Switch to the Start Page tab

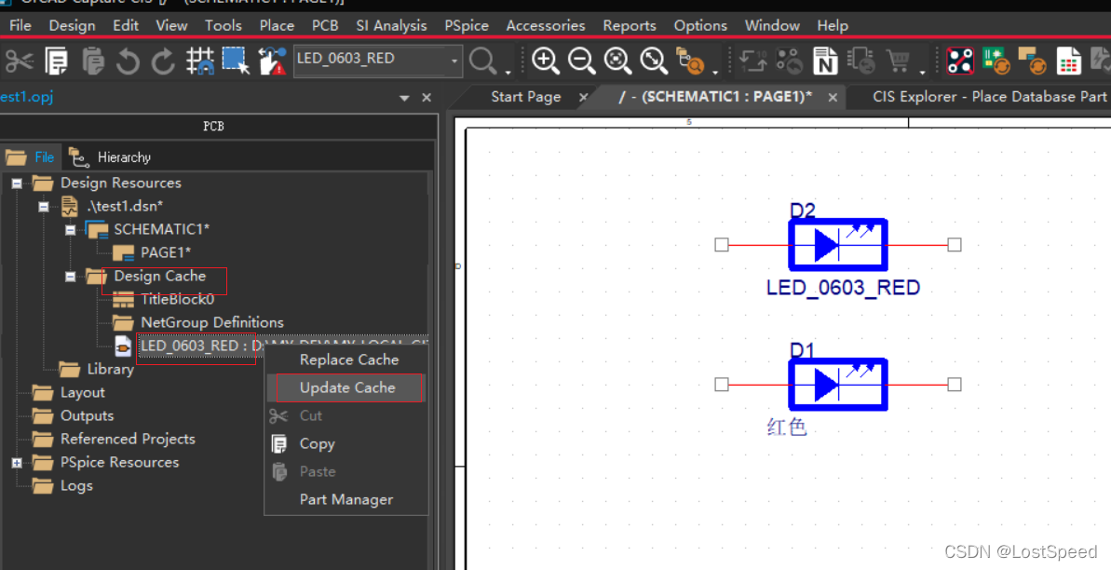point(525,97)
